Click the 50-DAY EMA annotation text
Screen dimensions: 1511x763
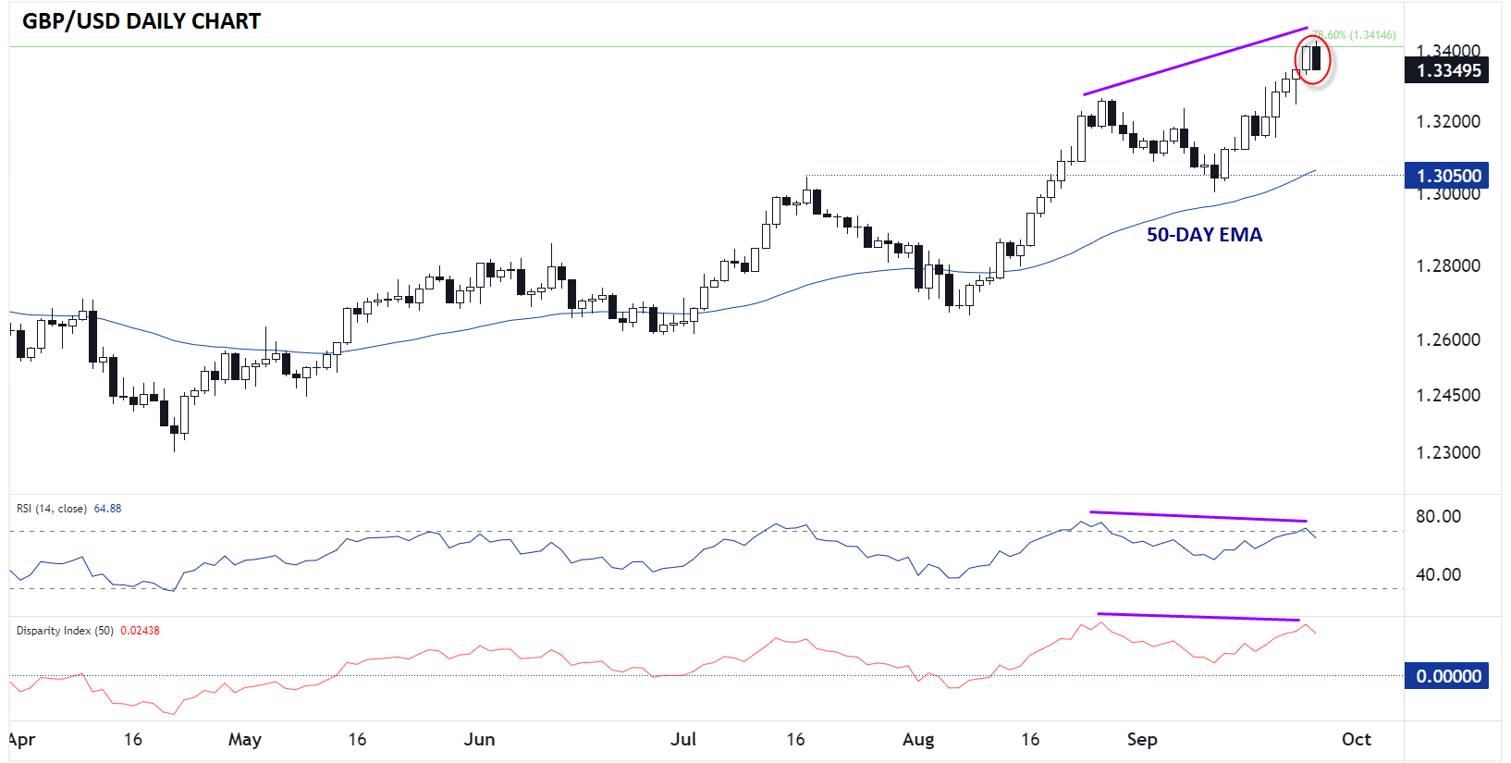coord(1204,235)
